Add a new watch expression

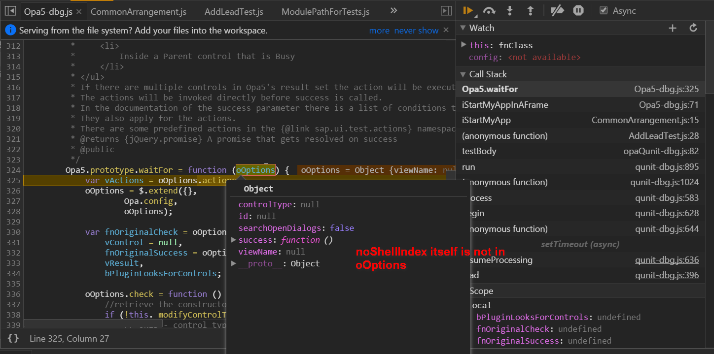[x=673, y=28]
